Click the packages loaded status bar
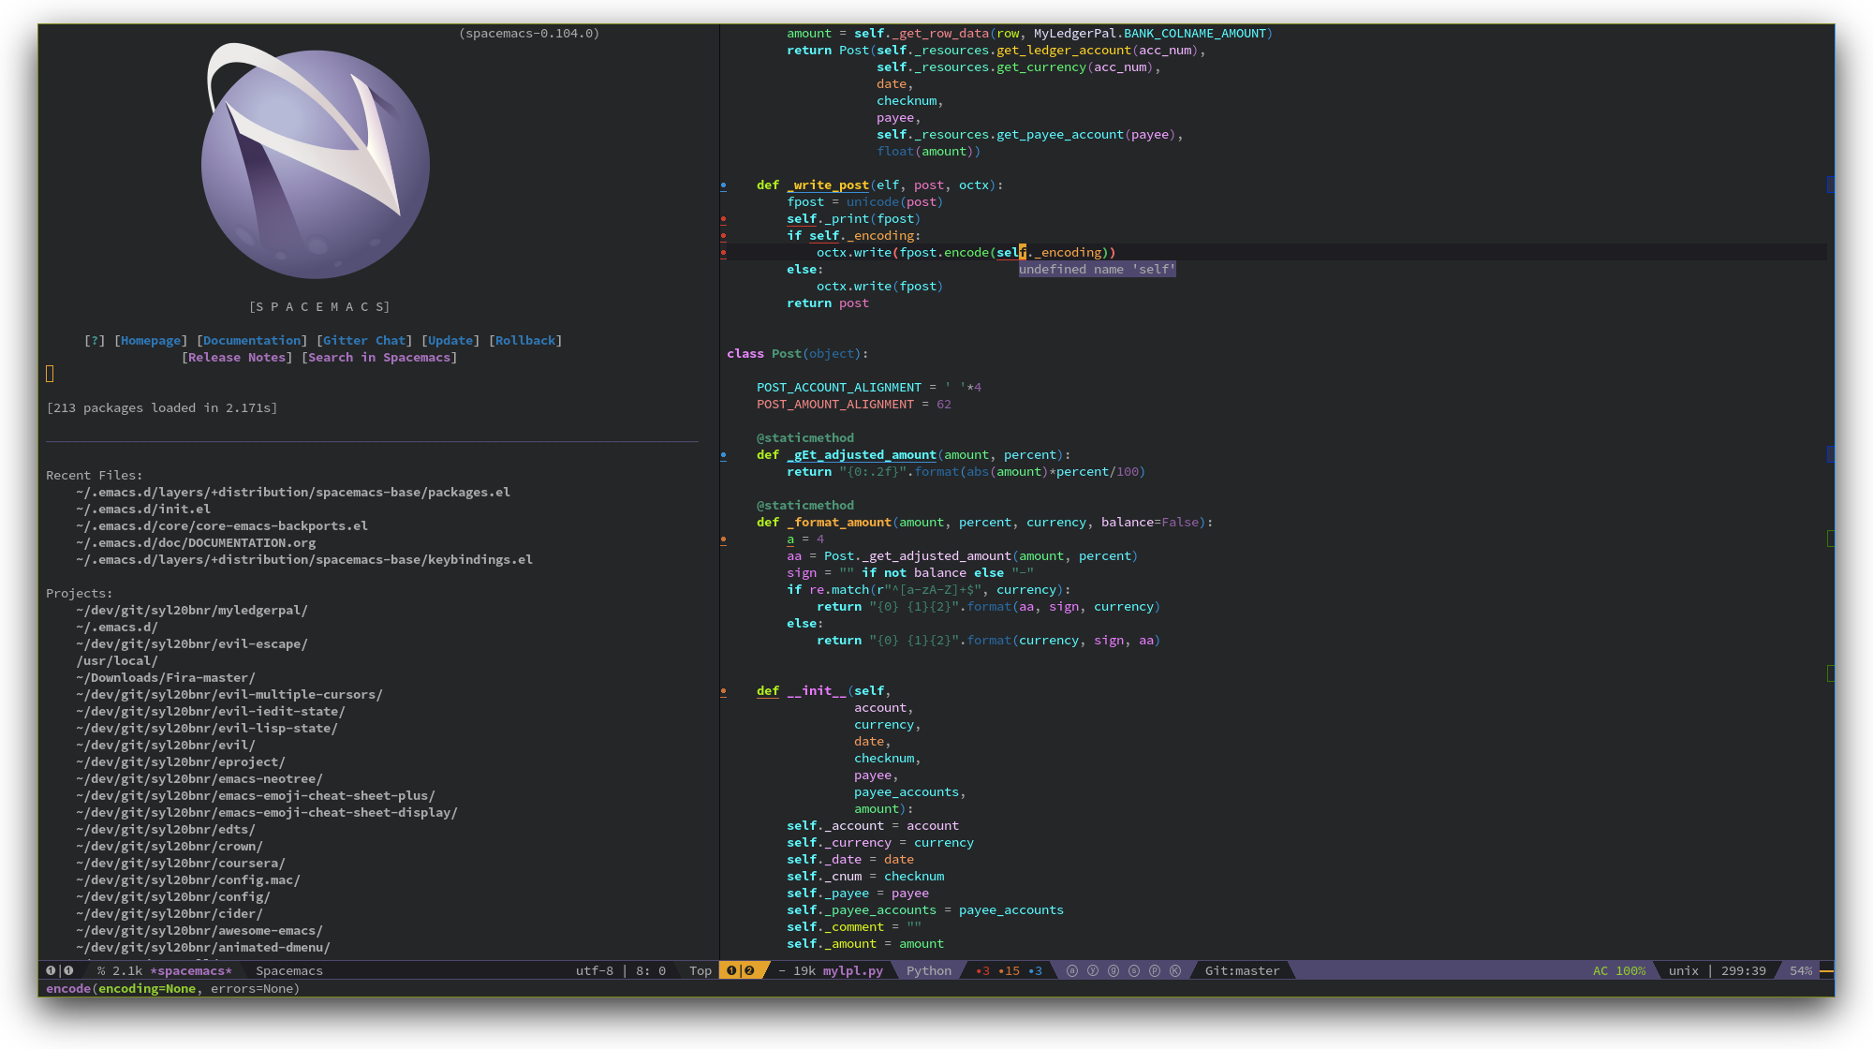 tap(162, 408)
